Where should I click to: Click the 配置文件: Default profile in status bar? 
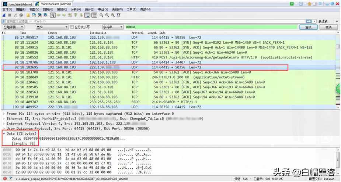(x=322, y=179)
